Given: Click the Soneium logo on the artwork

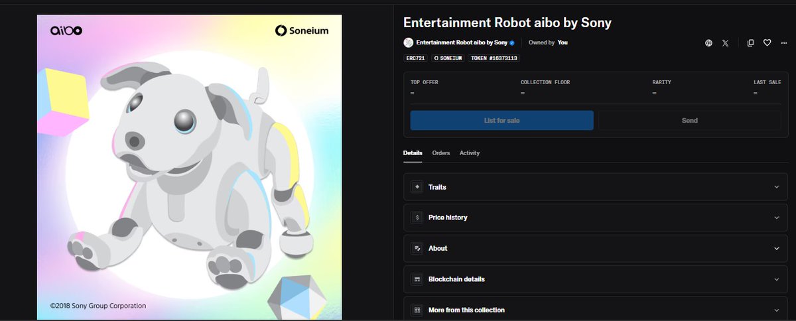Looking at the screenshot, I should [302, 31].
